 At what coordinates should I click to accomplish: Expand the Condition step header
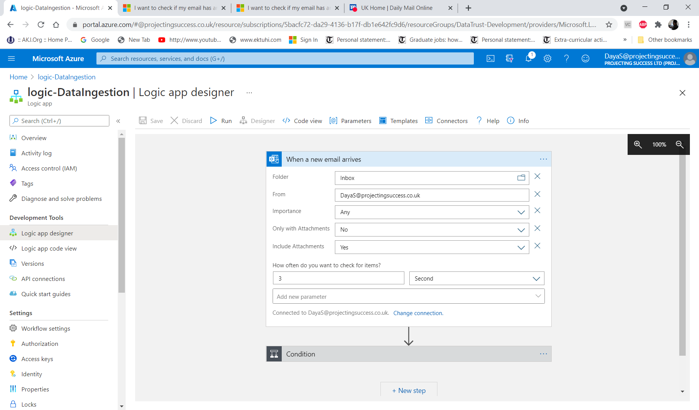pos(409,354)
